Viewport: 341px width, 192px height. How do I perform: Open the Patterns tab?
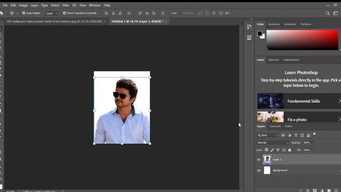pyautogui.click(x=305, y=24)
